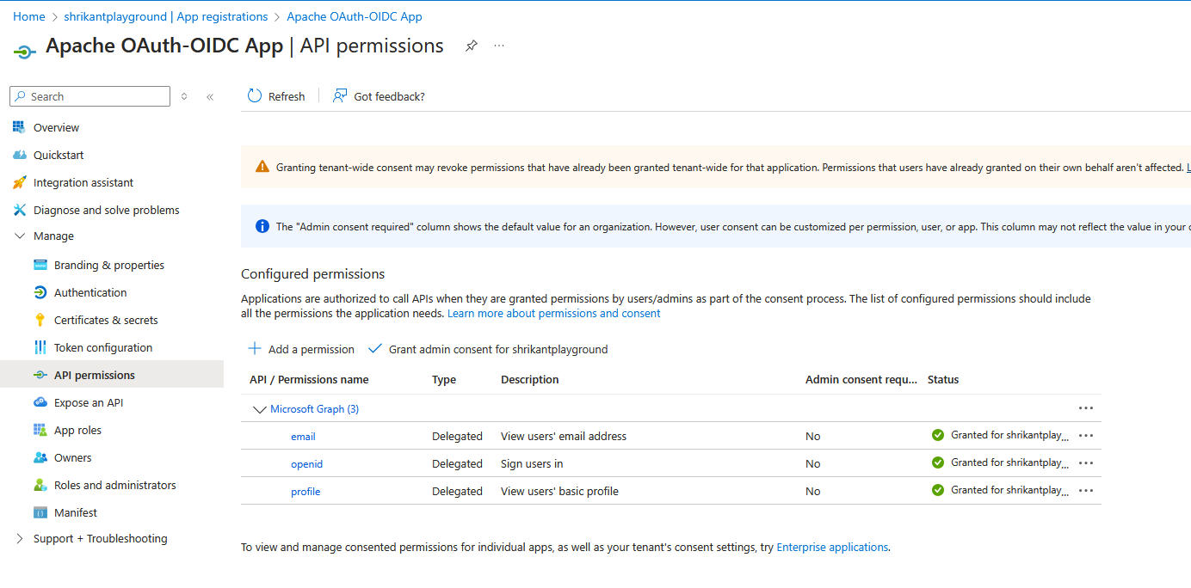
Task: Collapse the Manage section chevron
Action: click(x=20, y=236)
